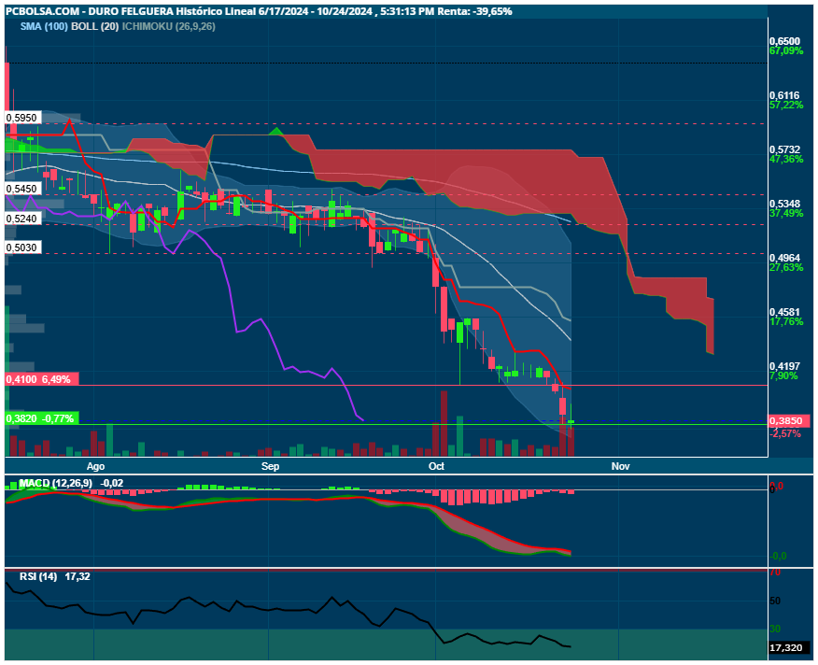This screenshot has height=665, width=818.
Task: Click the RSI 30 axis level
Action: 775,630
